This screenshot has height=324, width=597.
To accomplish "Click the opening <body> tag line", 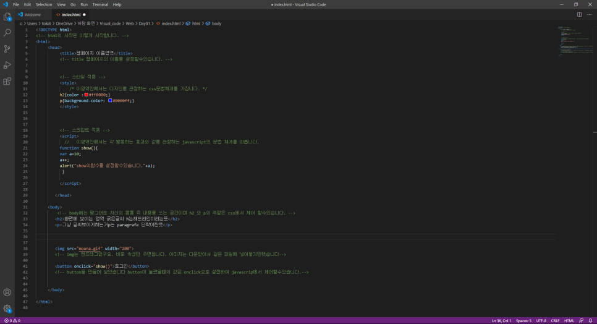I will (55, 207).
